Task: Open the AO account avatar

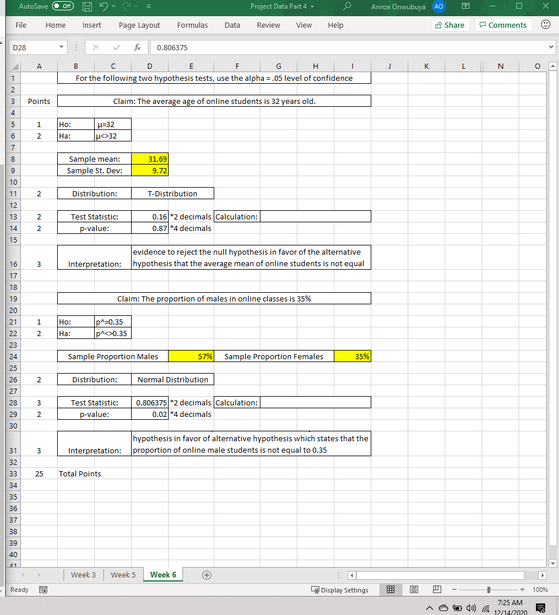Action: click(438, 6)
